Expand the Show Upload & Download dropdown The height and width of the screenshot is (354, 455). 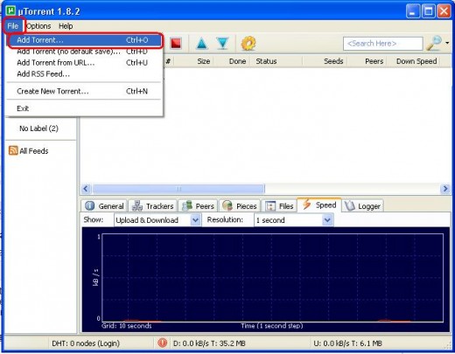click(195, 220)
